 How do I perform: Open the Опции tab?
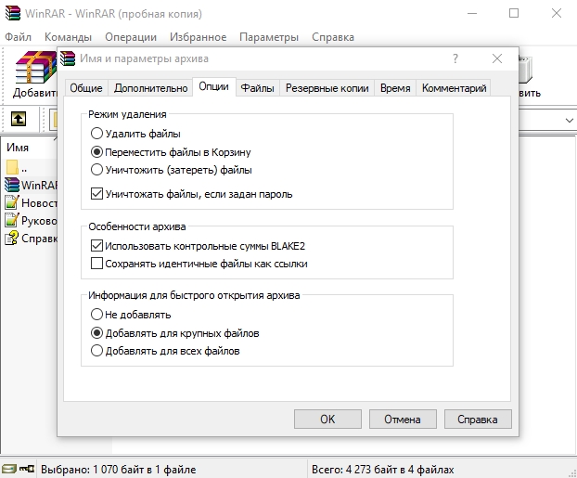pos(213,86)
